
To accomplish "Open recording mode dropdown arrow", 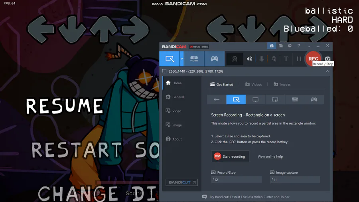I will 181,59.
